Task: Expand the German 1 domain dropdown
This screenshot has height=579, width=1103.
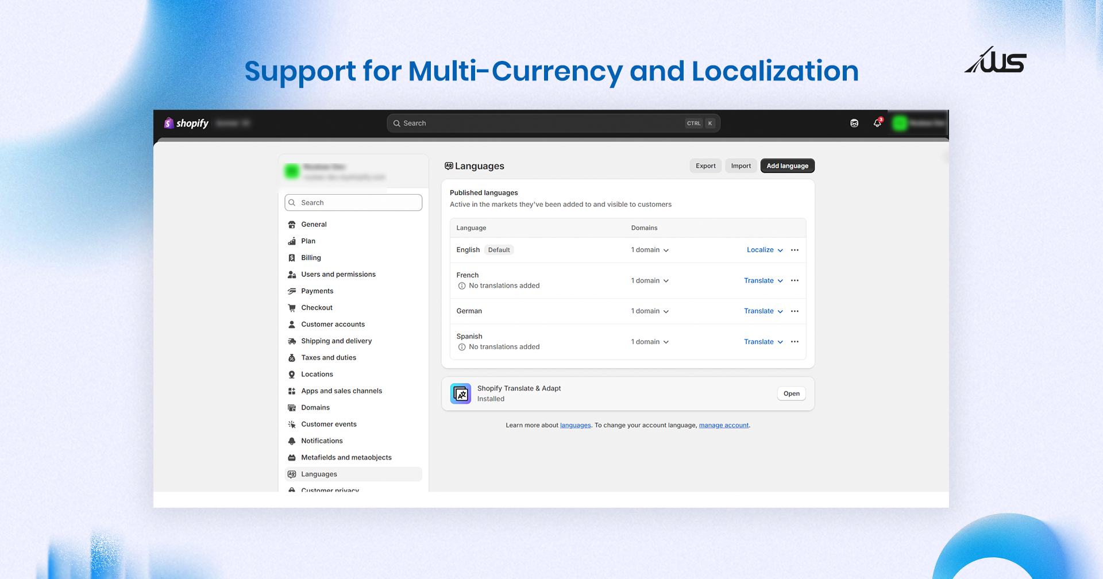Action: tap(650, 311)
